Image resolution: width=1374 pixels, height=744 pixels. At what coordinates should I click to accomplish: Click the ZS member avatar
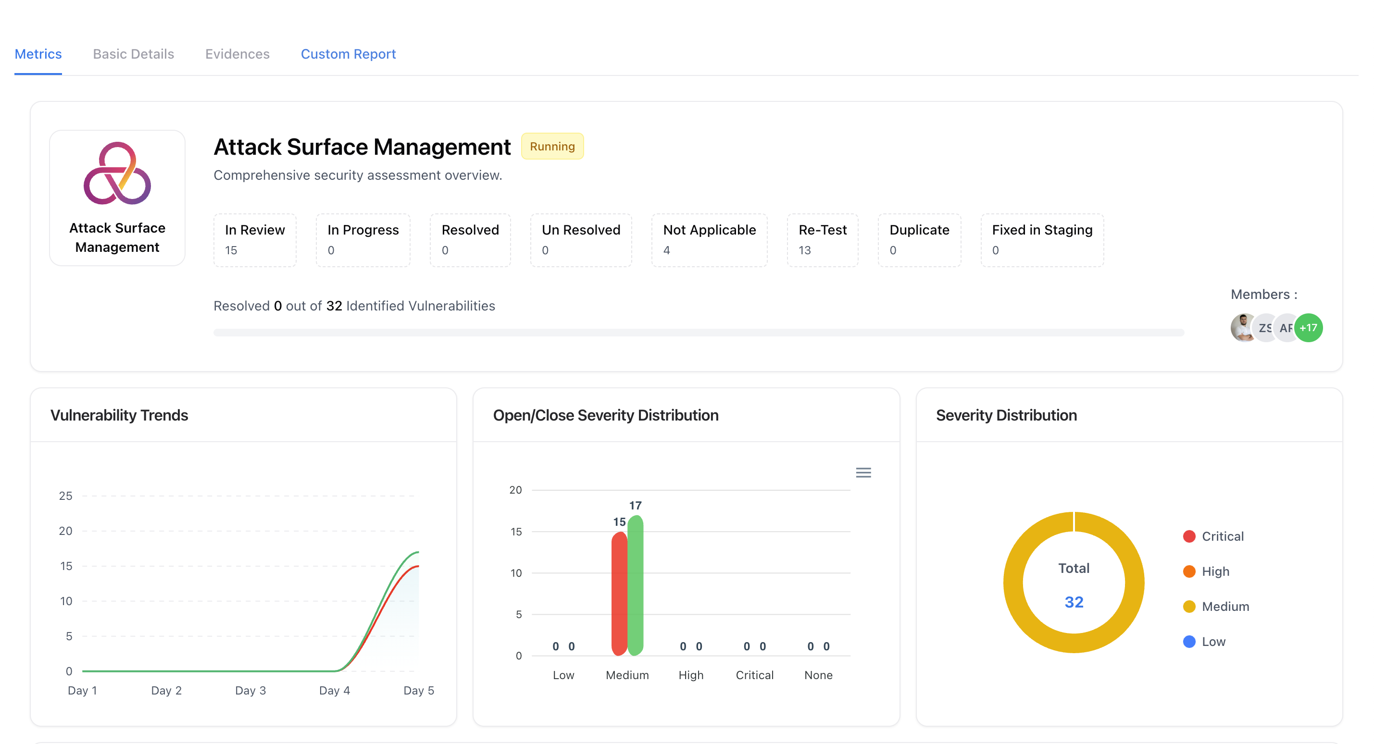(1264, 327)
